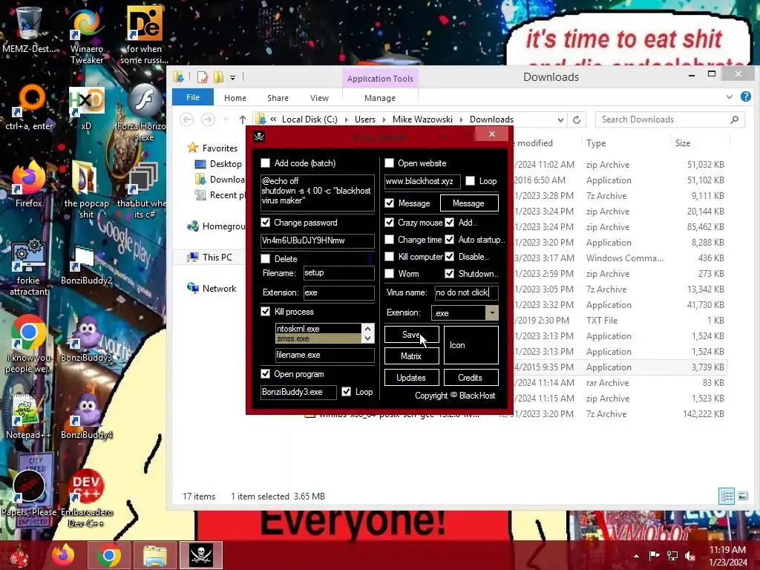The image size is (760, 570).
Task: Click the muted volume tray icon
Action: pos(690,555)
